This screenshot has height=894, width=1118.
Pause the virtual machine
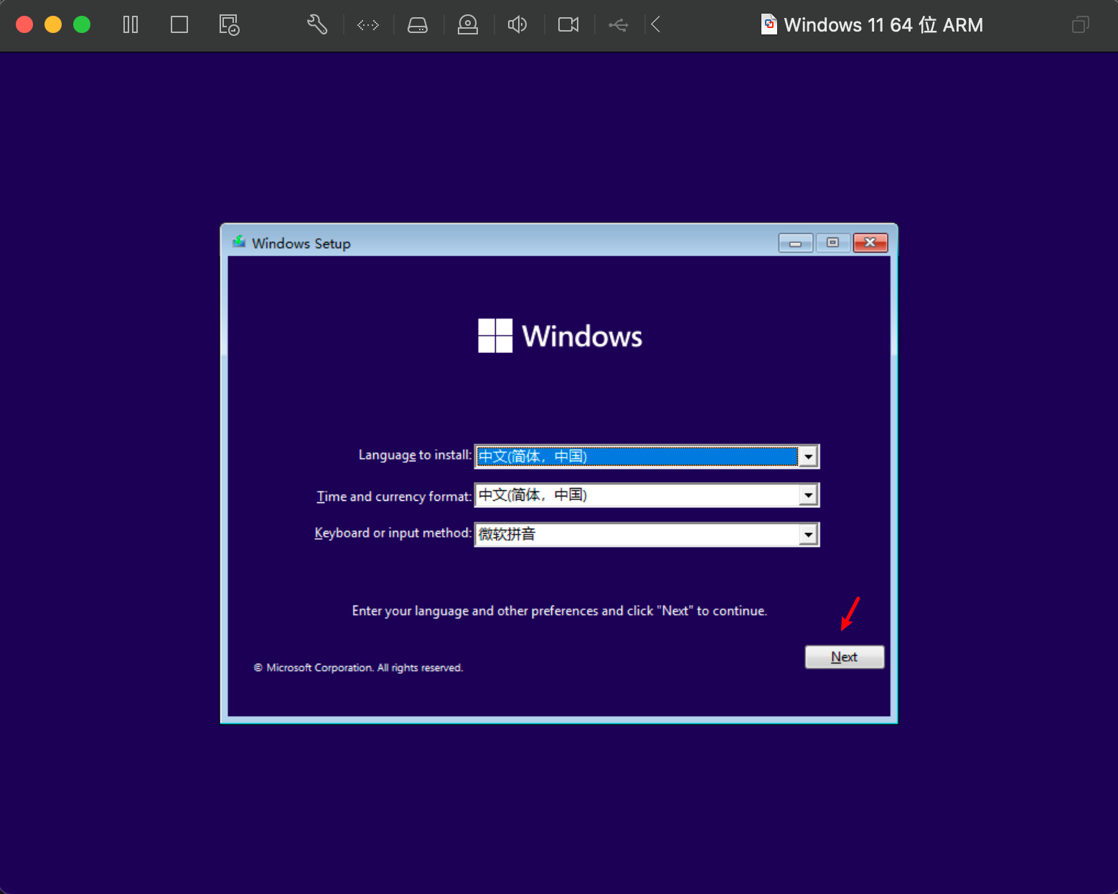tap(131, 25)
